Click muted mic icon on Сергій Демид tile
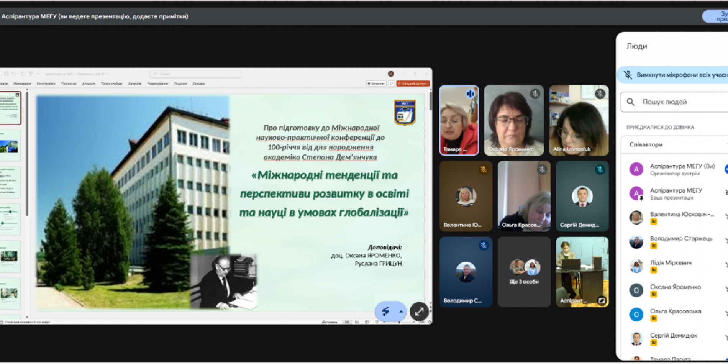 point(600,169)
